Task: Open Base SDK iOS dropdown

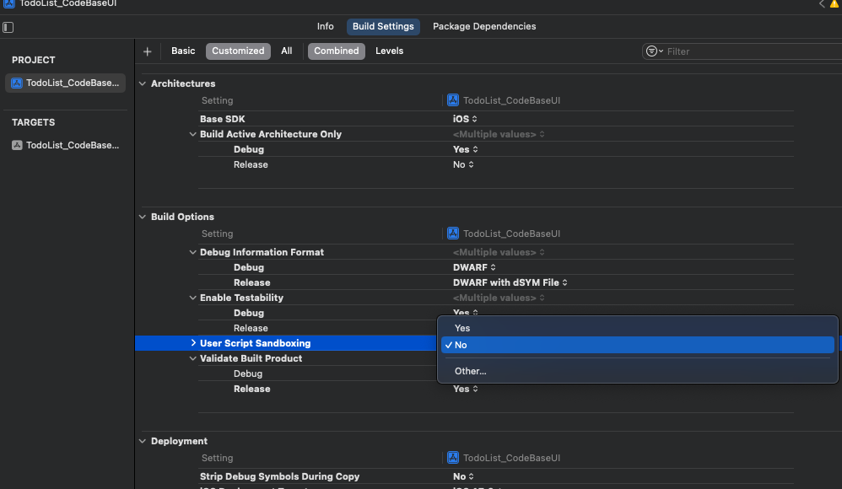Action: 465,119
